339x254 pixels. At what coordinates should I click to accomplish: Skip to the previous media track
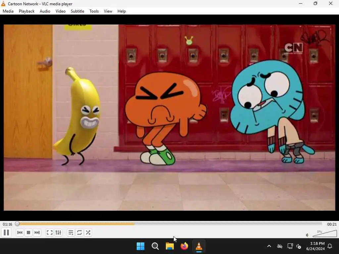[20, 233]
